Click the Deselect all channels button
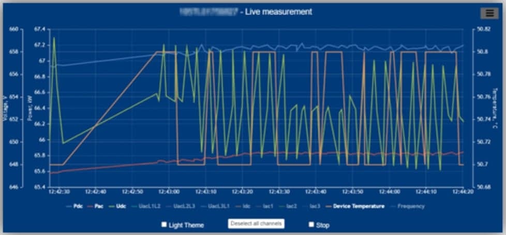This screenshot has width=506, height=235. [x=256, y=224]
